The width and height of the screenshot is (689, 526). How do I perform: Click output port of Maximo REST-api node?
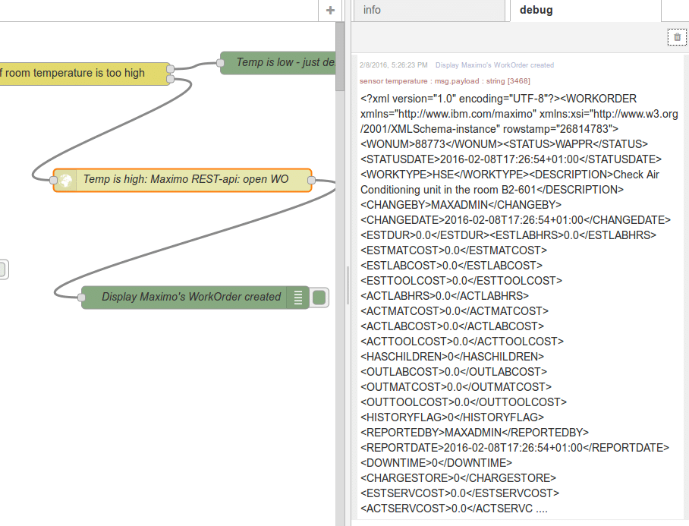(x=312, y=180)
